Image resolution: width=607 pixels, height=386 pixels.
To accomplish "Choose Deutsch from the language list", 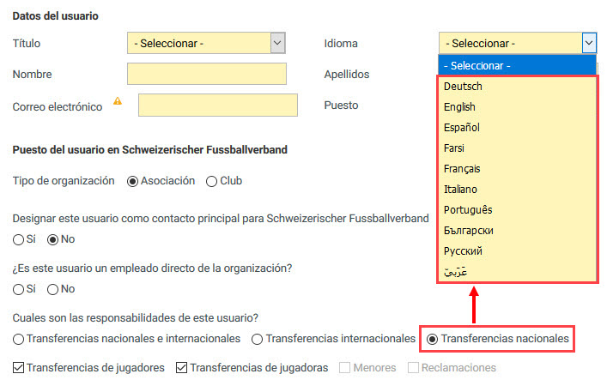I will 463,87.
